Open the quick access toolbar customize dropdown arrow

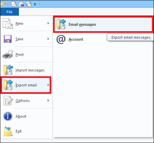(35, 4)
